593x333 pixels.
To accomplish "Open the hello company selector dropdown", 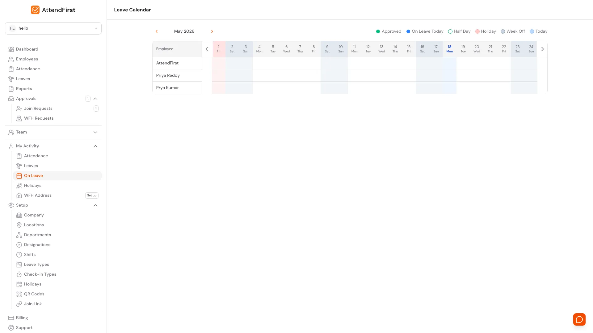I will [x=53, y=28].
